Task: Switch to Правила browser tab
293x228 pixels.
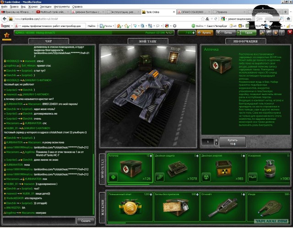Action: coord(229,12)
